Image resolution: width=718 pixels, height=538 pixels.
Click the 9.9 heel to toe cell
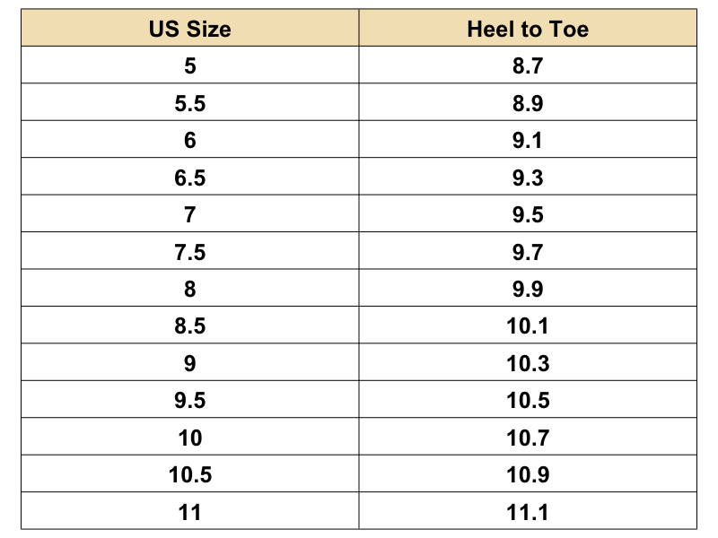tap(528, 290)
